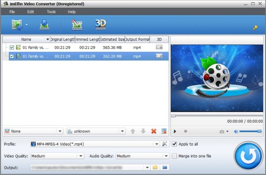Take a snapshot with camera icon
266x175 pixels.
pyautogui.click(x=222, y=131)
